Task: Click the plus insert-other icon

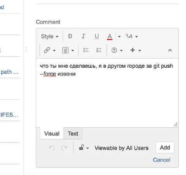Action: coord(133,50)
